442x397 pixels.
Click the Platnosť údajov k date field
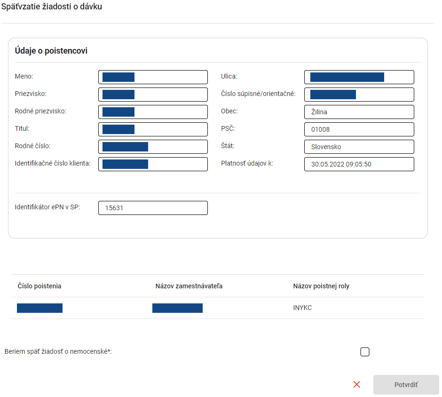click(x=359, y=164)
